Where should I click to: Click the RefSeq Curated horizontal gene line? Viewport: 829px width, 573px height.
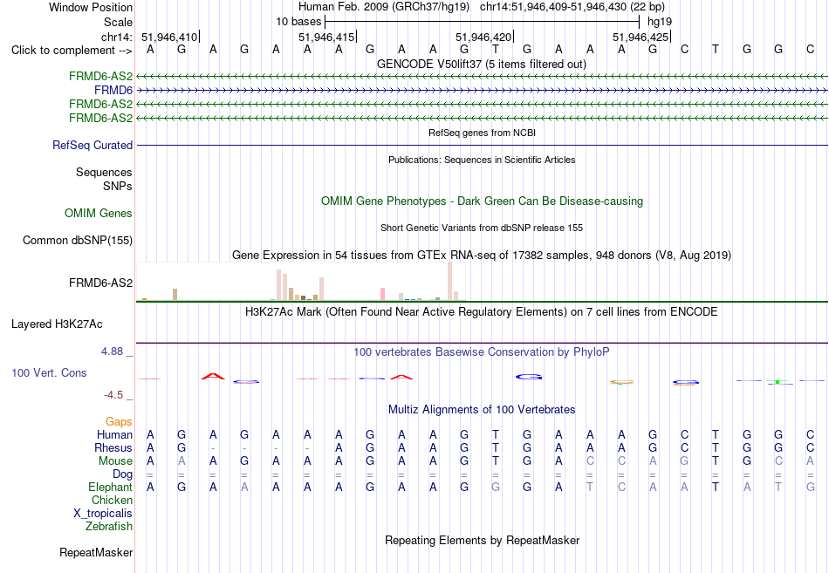click(482, 146)
